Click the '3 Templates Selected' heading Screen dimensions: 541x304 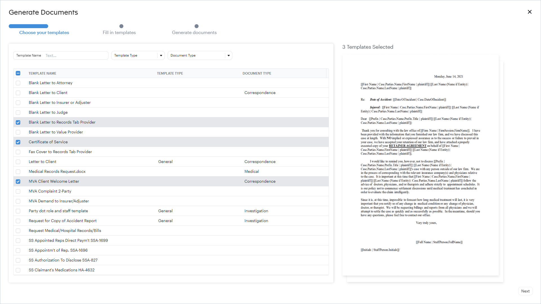tap(368, 47)
